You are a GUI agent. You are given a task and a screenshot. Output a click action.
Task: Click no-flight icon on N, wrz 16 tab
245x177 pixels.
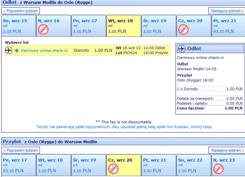(43, 29)
